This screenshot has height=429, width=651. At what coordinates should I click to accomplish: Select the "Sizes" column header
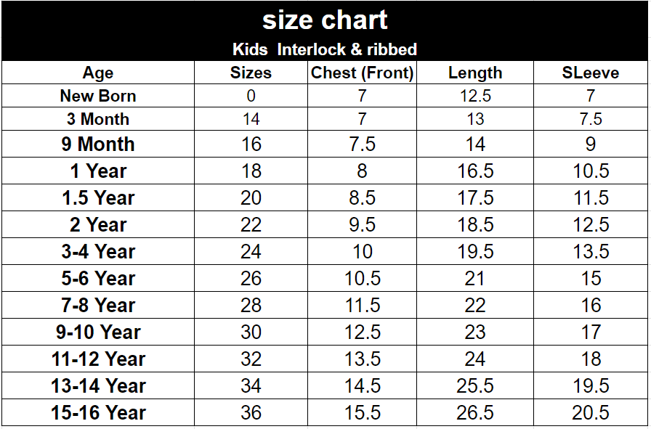point(251,73)
